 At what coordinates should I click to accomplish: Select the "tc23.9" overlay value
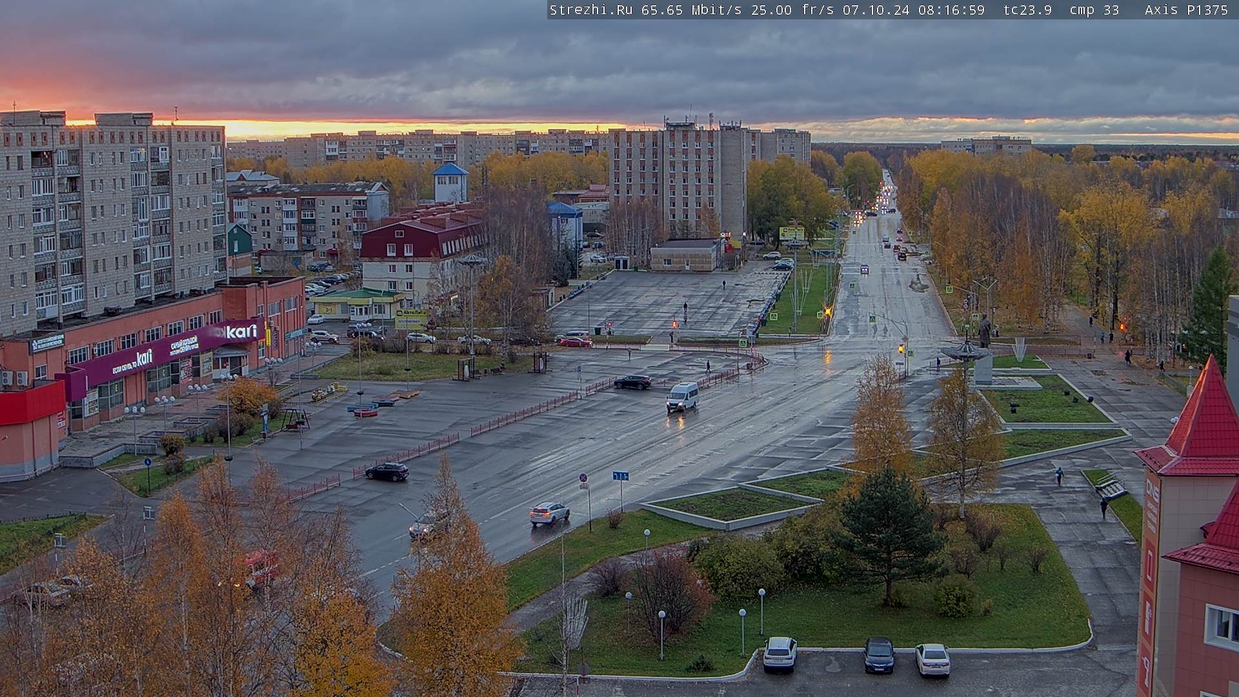point(1027,10)
